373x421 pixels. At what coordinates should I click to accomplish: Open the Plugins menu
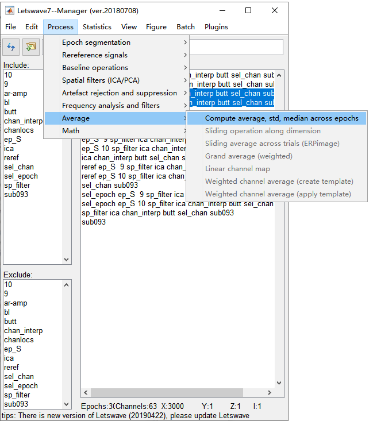216,27
